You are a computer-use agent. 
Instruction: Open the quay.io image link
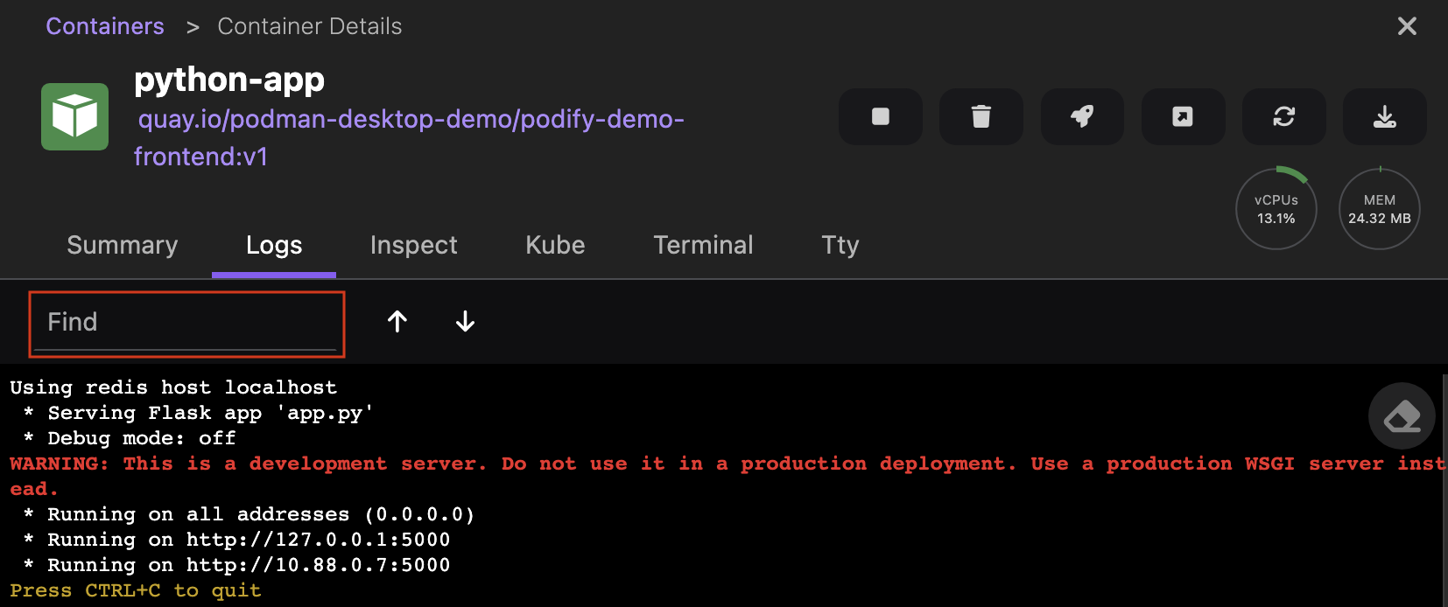point(410,120)
